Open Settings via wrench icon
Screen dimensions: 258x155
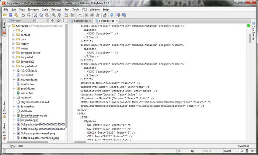[x=105, y=15]
